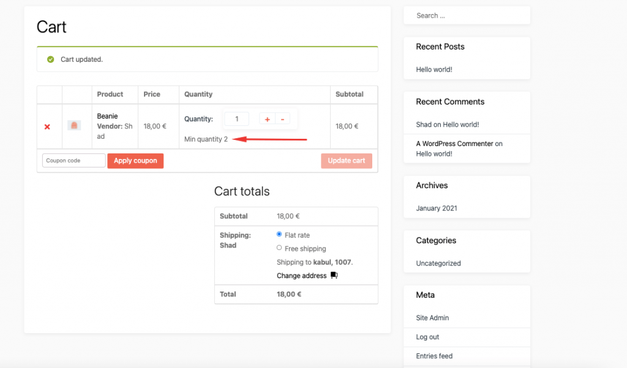This screenshot has height=368, width=627.
Task: Click the Cart totals Subtotal 18,00 € value
Action: (288, 216)
